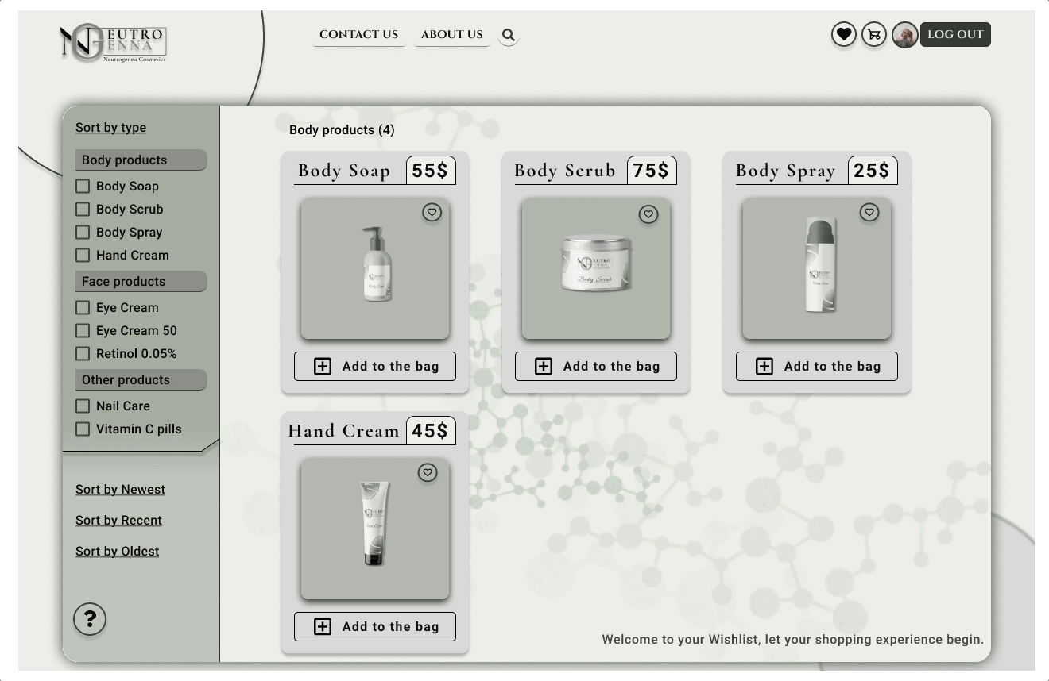Check the Nail Care filter checkbox
This screenshot has width=1049, height=681.
(83, 406)
